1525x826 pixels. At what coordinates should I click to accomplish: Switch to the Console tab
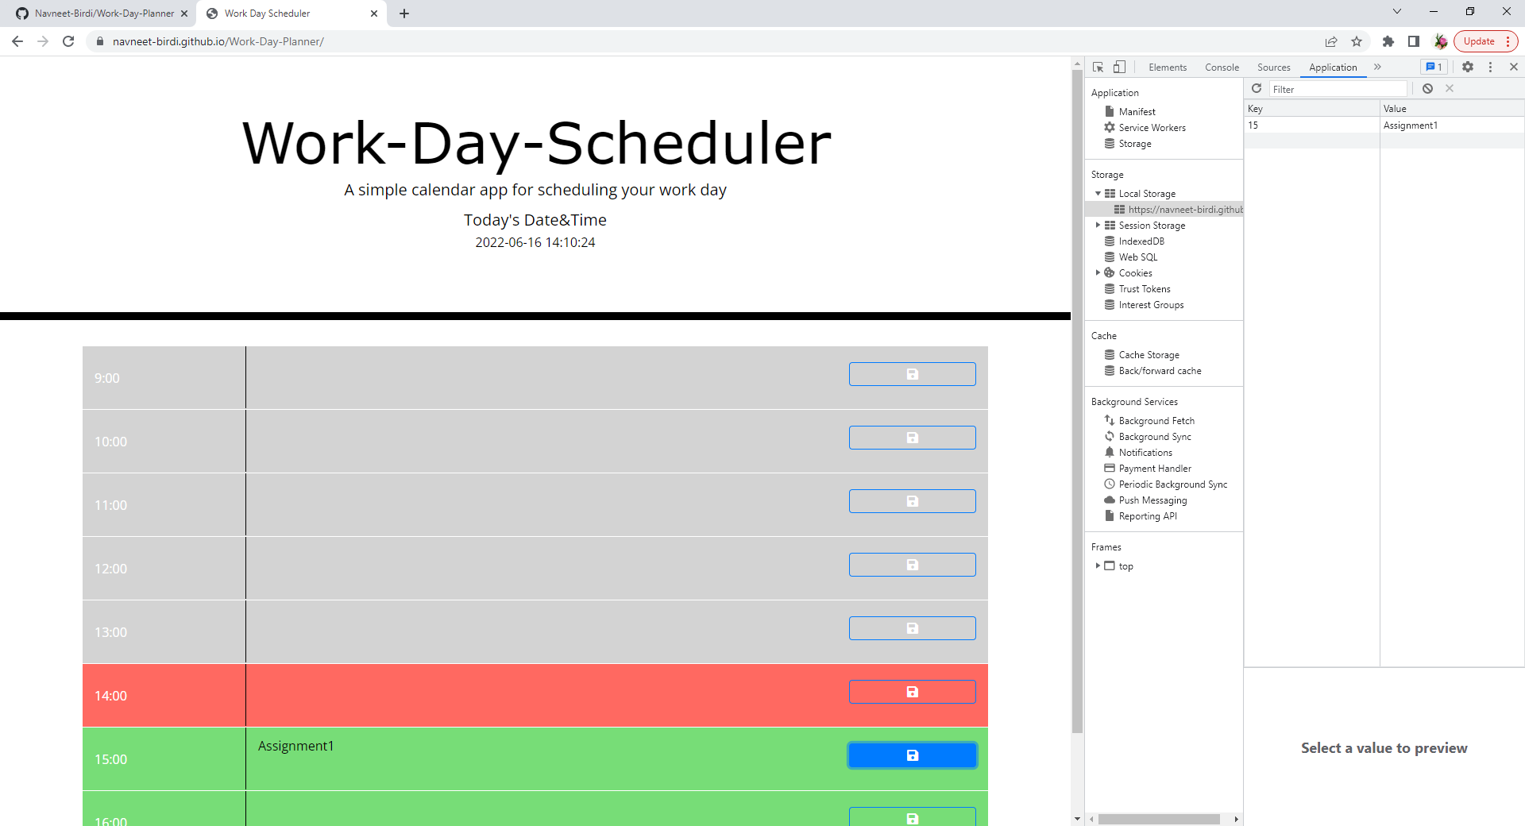(x=1222, y=68)
